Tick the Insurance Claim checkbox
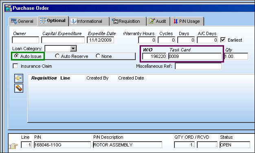Viewport: 255px width, 153px height. (15, 66)
